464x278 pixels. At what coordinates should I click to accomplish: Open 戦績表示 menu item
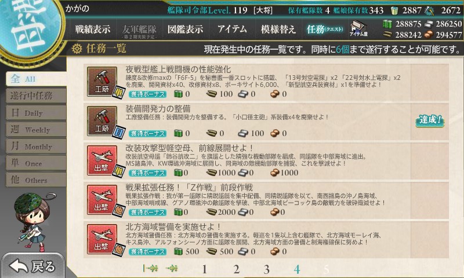tap(93, 29)
